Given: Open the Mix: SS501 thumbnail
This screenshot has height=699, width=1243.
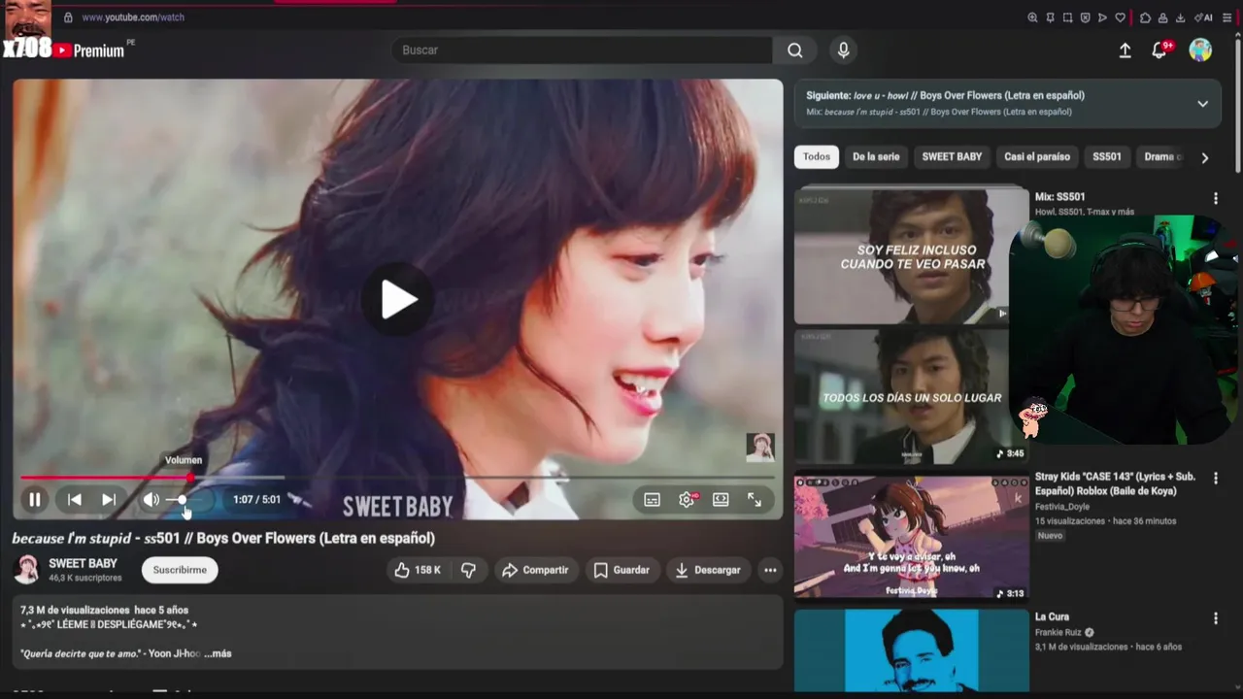Looking at the screenshot, I should coord(911,254).
